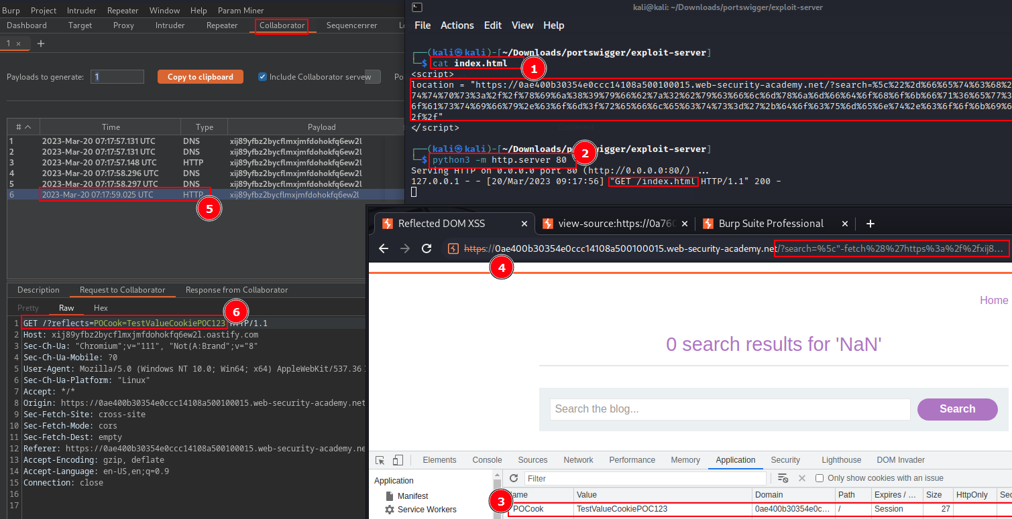
Task: Open Intruder menu in Burp
Action: point(81,11)
